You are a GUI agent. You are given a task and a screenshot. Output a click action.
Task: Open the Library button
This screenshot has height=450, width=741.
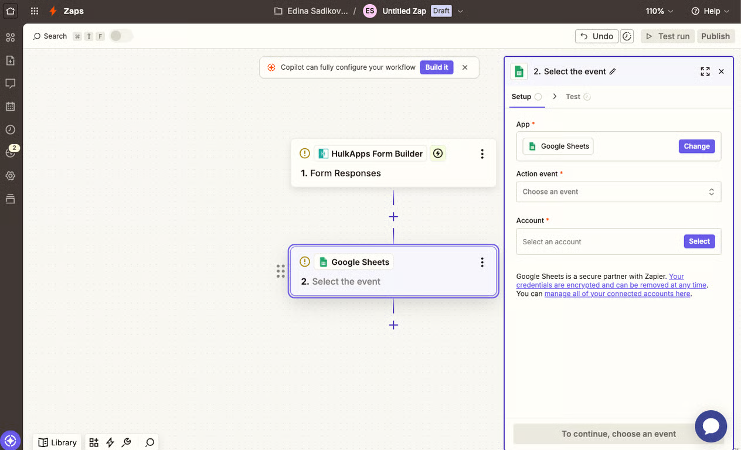pos(57,442)
